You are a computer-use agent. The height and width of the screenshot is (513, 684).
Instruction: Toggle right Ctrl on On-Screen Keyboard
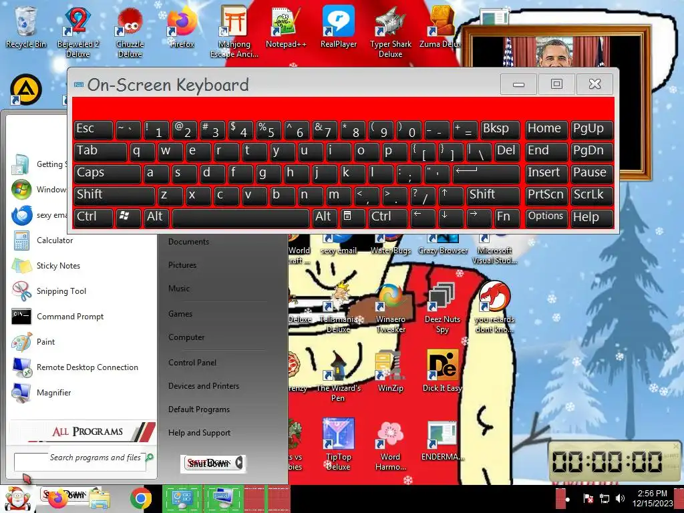(x=388, y=217)
